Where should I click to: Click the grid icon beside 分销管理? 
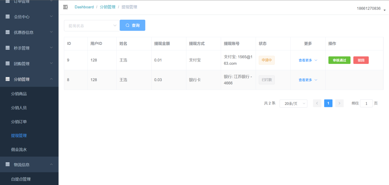click(8, 79)
